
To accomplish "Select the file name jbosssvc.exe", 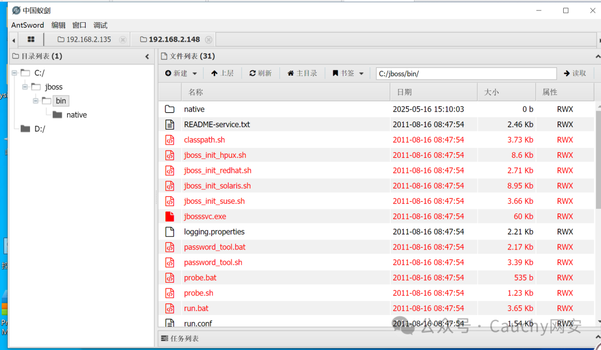I will tap(205, 217).
